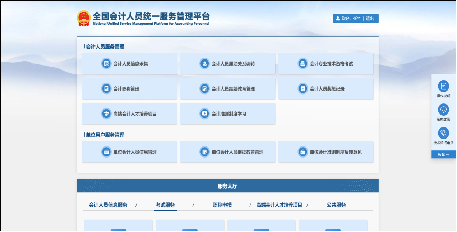
Task: Launch 智能客服 from the right sidebar
Action: 443,110
